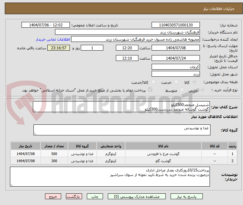Viewport: 243px width, 205px height.
Task: Click the delivery city field 'زرند'
Action: (176, 74)
